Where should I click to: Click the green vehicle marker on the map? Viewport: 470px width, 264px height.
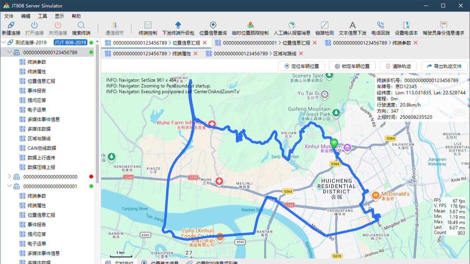click(x=334, y=144)
